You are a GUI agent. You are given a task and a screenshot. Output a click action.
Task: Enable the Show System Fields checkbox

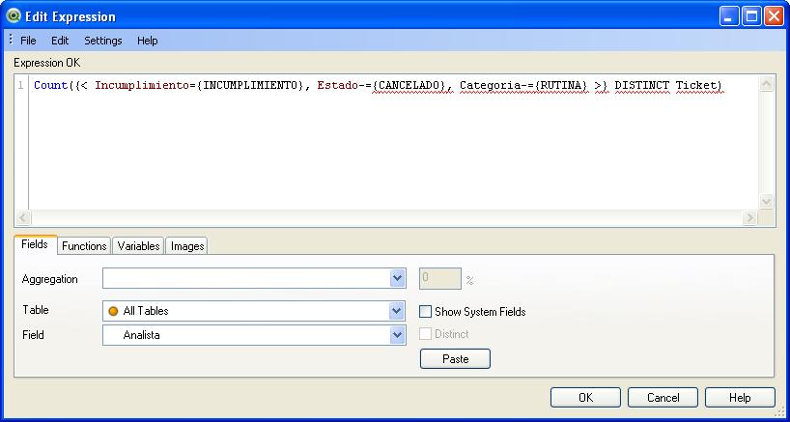pyautogui.click(x=426, y=312)
